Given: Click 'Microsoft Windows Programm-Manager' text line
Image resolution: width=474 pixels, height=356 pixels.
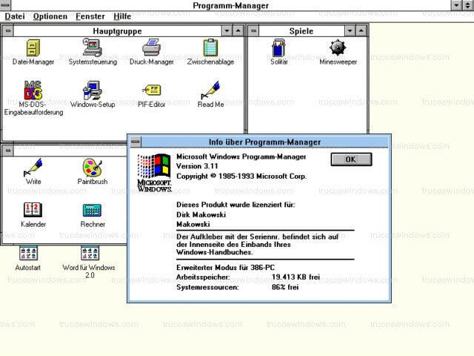Looking at the screenshot, I should click(241, 156).
